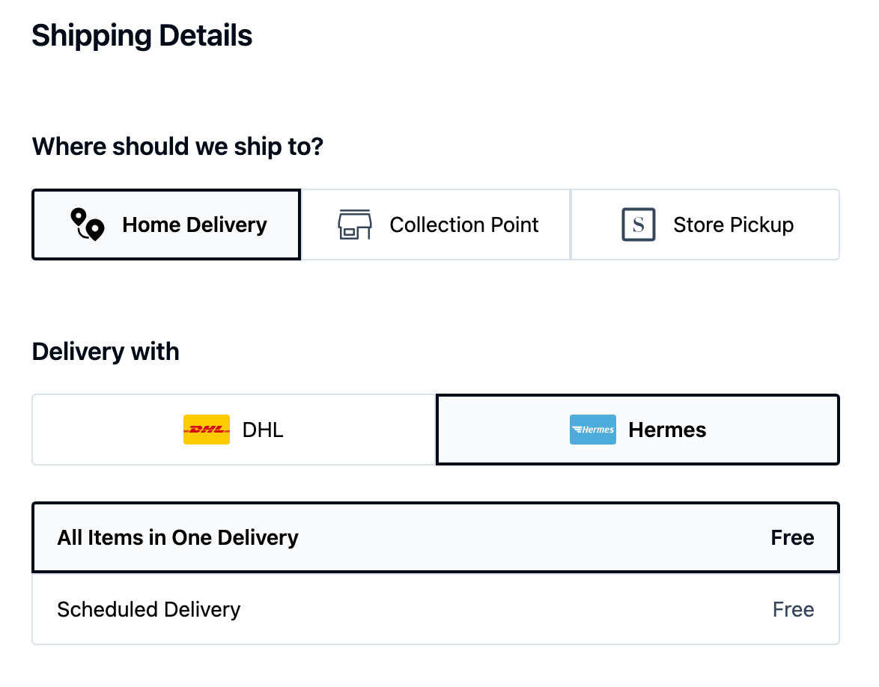
Task: Choose All Items in One Delivery
Action: (x=436, y=537)
